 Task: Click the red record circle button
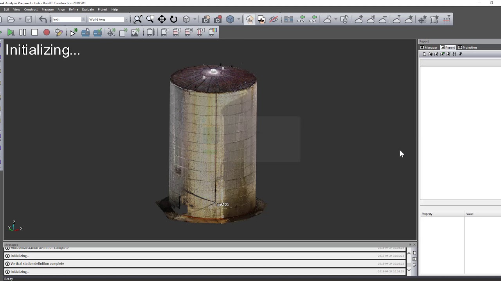(x=47, y=32)
